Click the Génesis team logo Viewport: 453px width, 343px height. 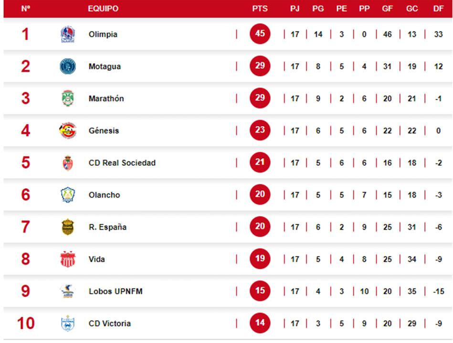[68, 130]
